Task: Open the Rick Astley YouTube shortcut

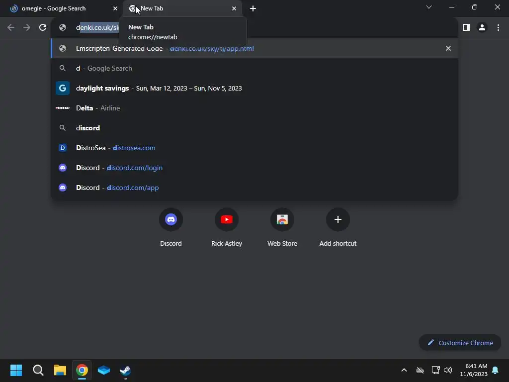Action: (x=227, y=227)
